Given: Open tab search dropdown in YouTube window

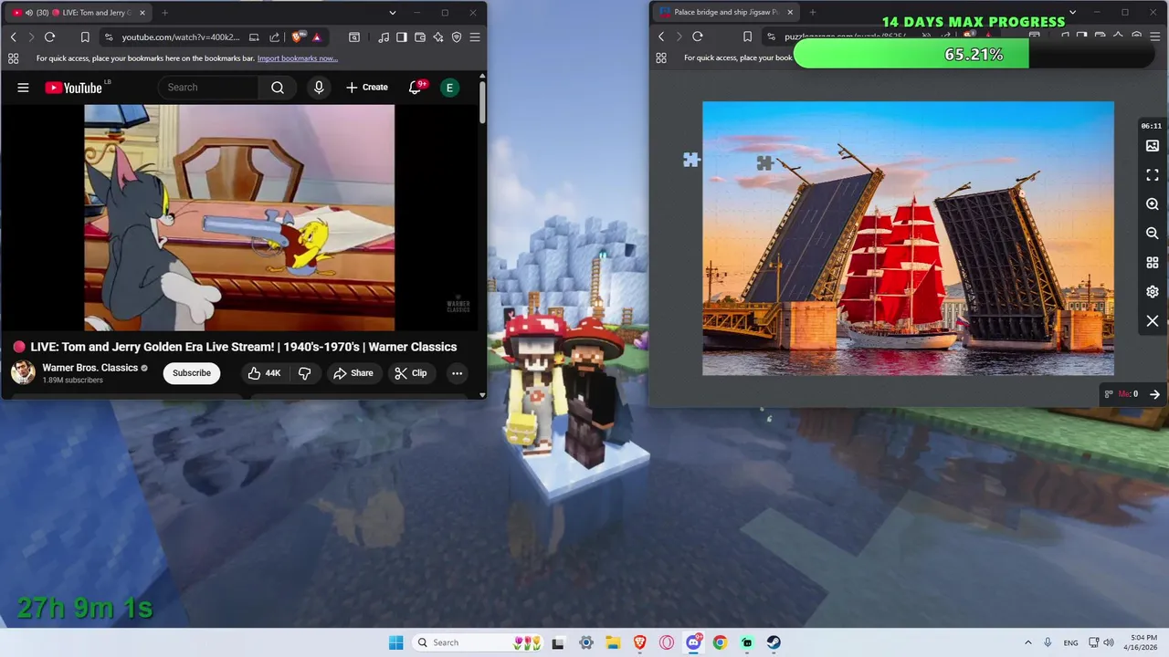Looking at the screenshot, I should (393, 13).
